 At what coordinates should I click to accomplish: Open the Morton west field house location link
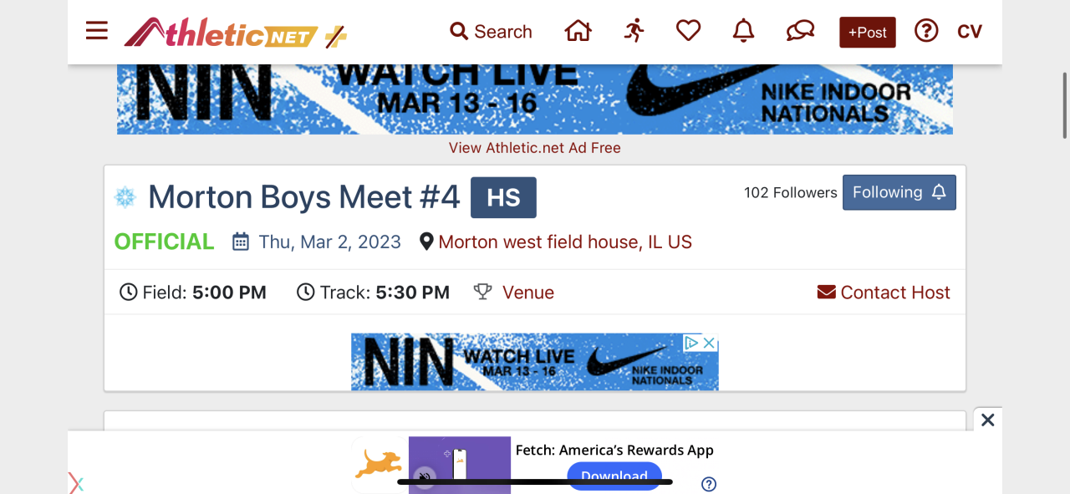coord(565,242)
